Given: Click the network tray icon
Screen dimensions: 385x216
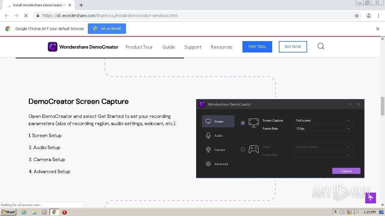Looking at the screenshot, I should coord(349,212).
